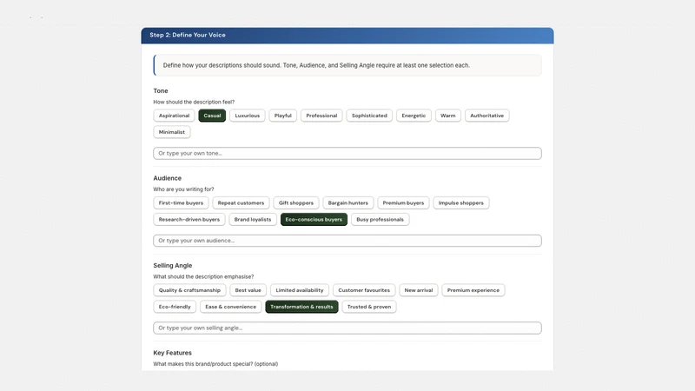Select Bargain hunters audience
Viewport: 695px width, 391px height.
[348, 202]
